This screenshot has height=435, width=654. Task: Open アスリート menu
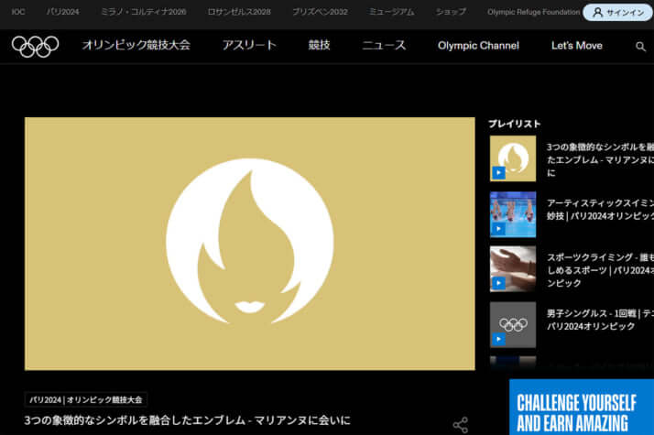tap(249, 45)
